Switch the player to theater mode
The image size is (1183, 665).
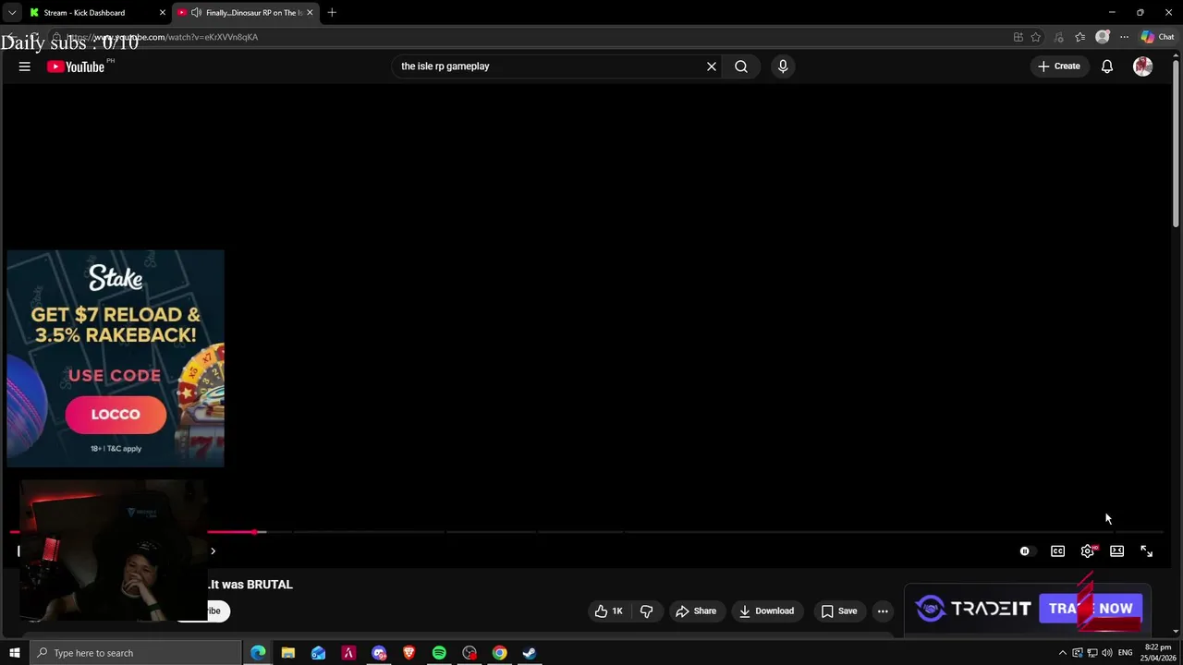click(1117, 551)
